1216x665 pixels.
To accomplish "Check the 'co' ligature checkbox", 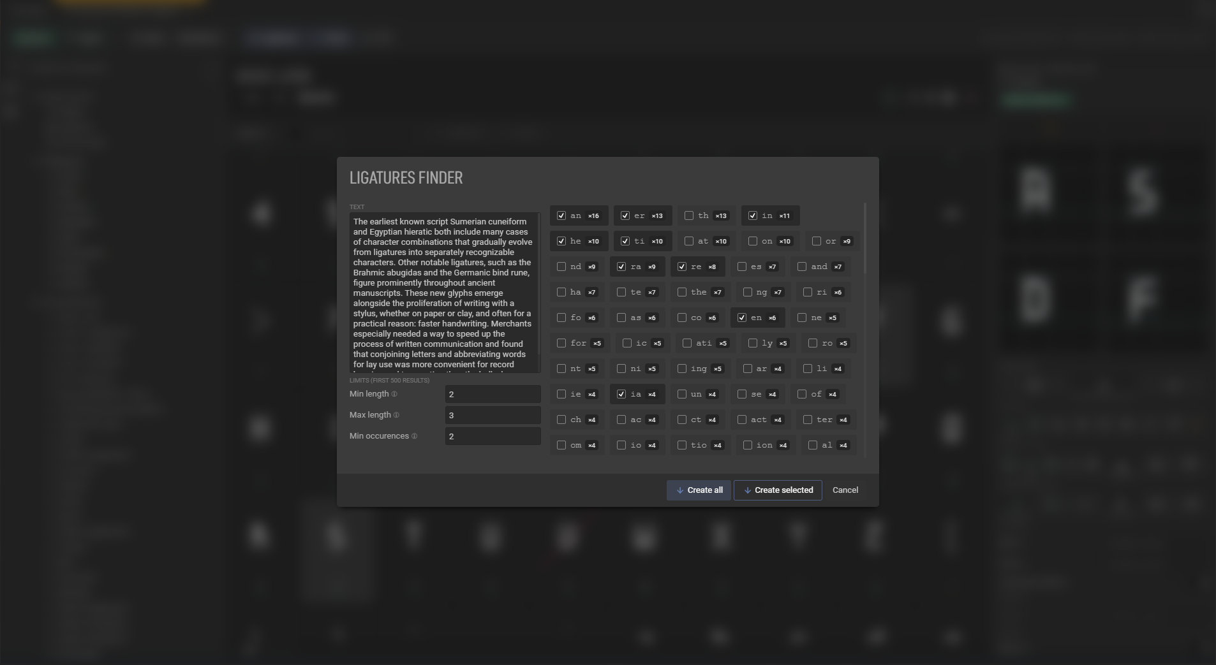I will (x=682, y=318).
